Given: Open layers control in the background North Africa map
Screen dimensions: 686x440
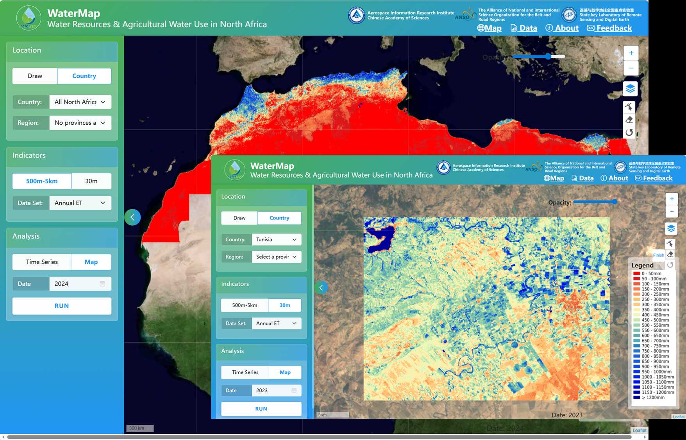Looking at the screenshot, I should point(630,89).
